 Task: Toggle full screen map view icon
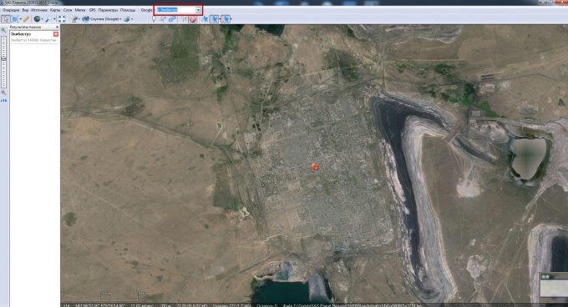(x=62, y=19)
